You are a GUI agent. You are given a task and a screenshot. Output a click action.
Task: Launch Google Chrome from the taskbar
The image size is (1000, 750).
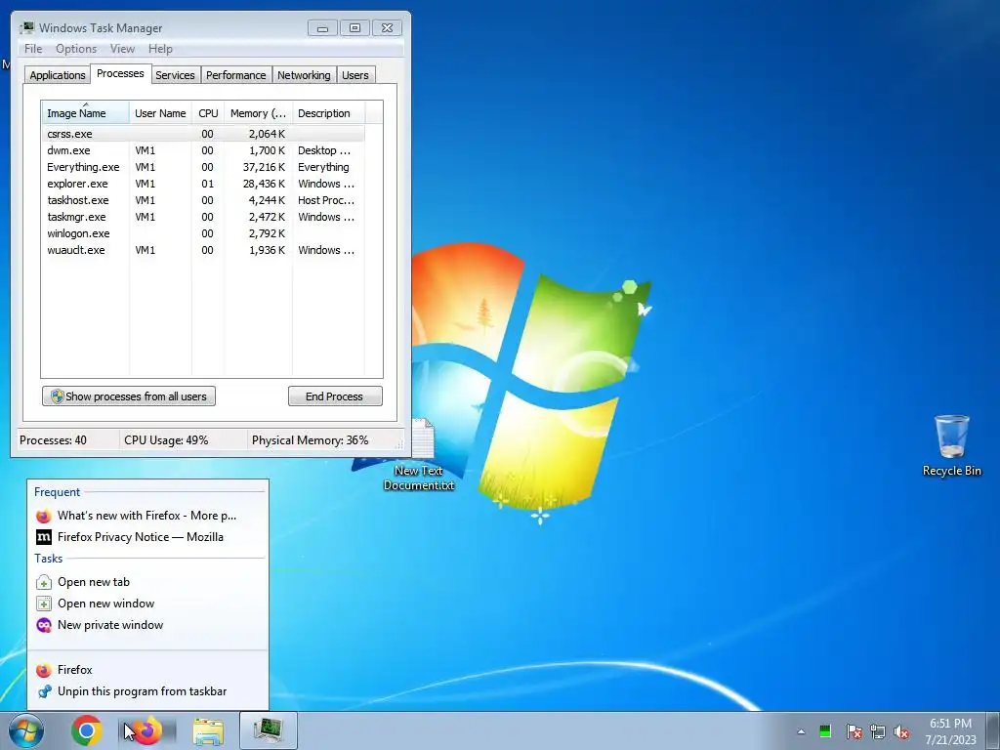coord(87,730)
